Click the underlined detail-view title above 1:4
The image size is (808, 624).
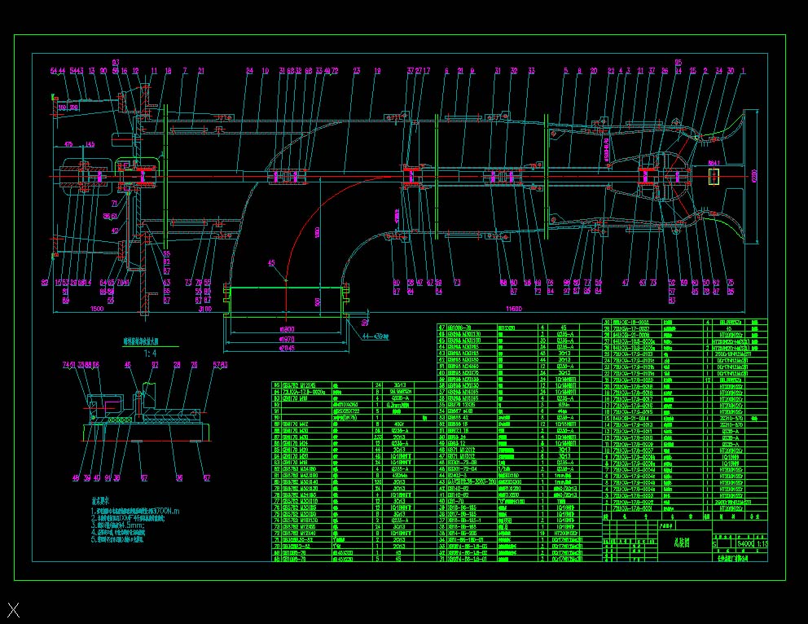pyautogui.click(x=141, y=341)
